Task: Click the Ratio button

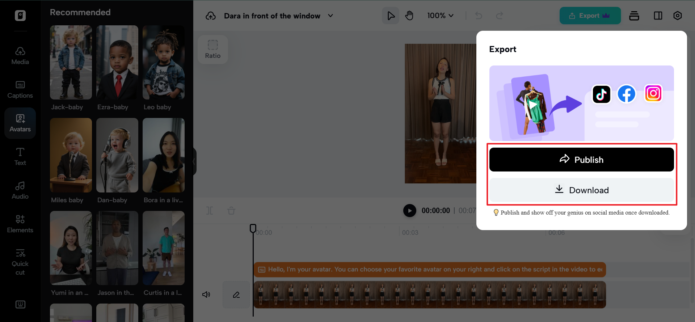Action: (x=213, y=50)
